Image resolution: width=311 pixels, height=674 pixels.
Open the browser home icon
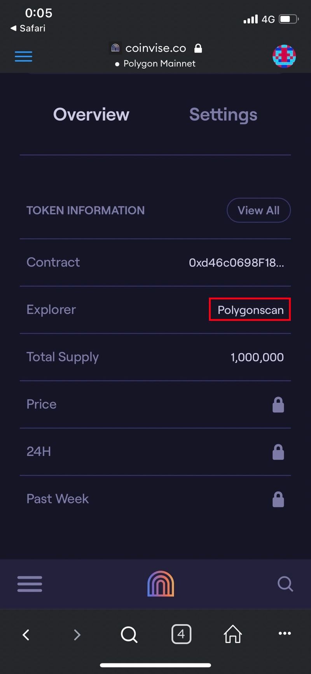[x=233, y=634]
